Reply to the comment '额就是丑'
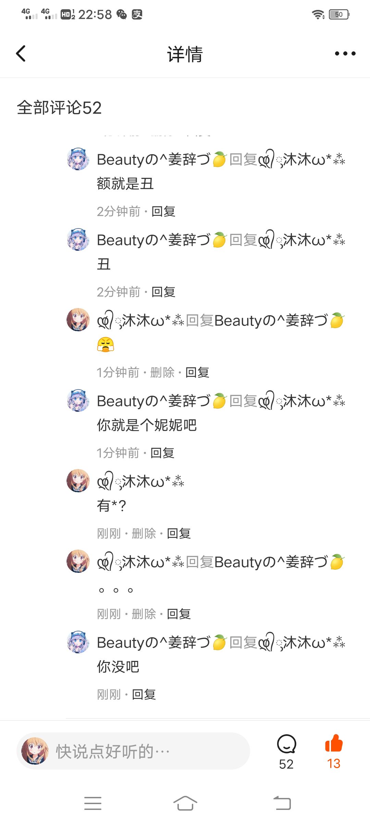Image resolution: width=370 pixels, height=825 pixels. [x=163, y=211]
